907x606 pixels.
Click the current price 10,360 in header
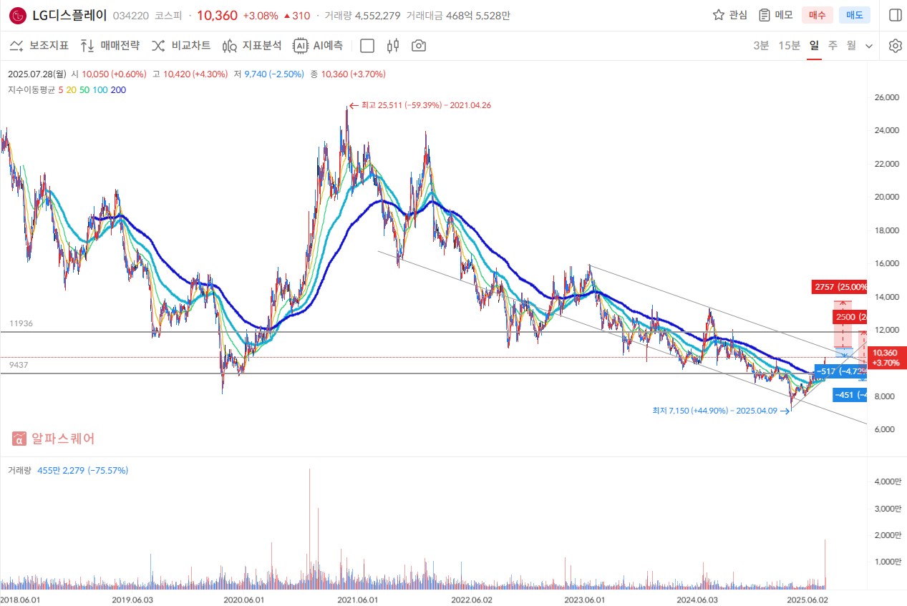(217, 15)
